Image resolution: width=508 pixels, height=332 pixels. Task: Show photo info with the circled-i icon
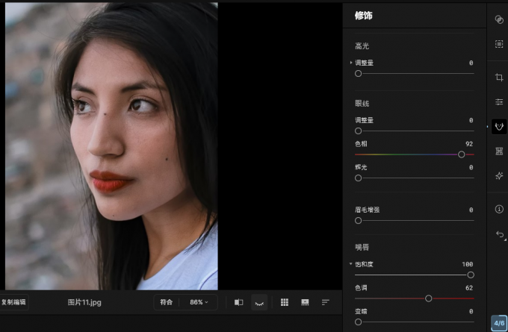click(499, 209)
